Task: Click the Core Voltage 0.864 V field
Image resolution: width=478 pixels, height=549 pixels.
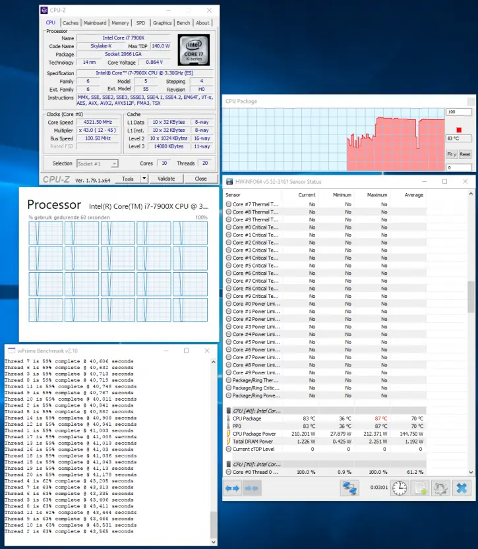Action: point(154,62)
